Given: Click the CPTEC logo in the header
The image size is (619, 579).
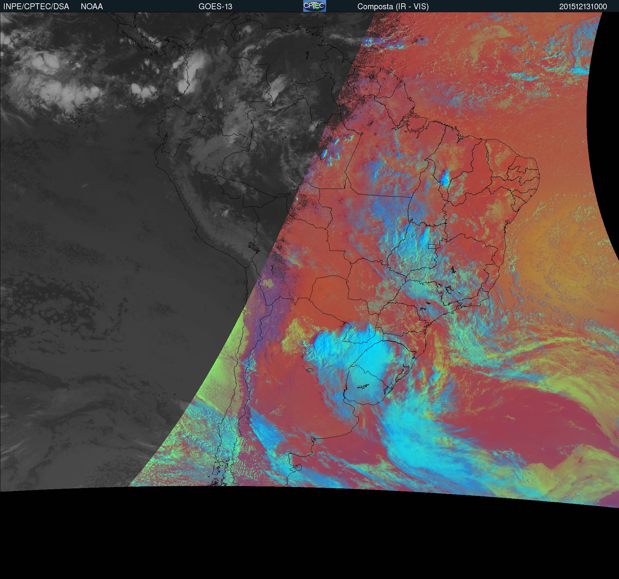Looking at the screenshot, I should (x=314, y=6).
